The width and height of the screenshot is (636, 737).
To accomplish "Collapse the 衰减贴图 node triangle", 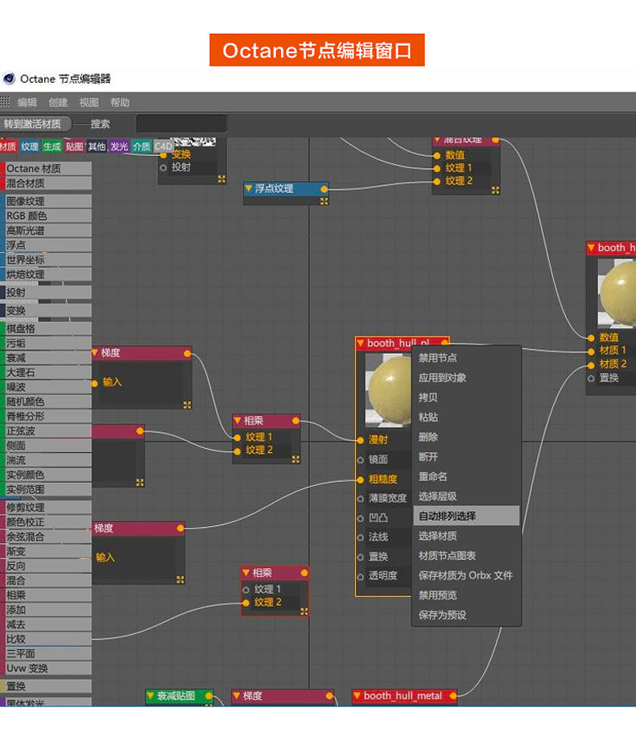I will [x=151, y=695].
